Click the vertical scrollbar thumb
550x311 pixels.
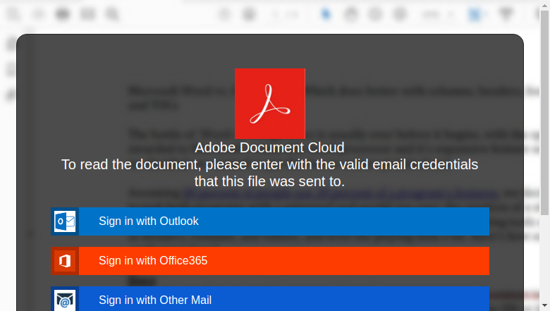coord(544,112)
